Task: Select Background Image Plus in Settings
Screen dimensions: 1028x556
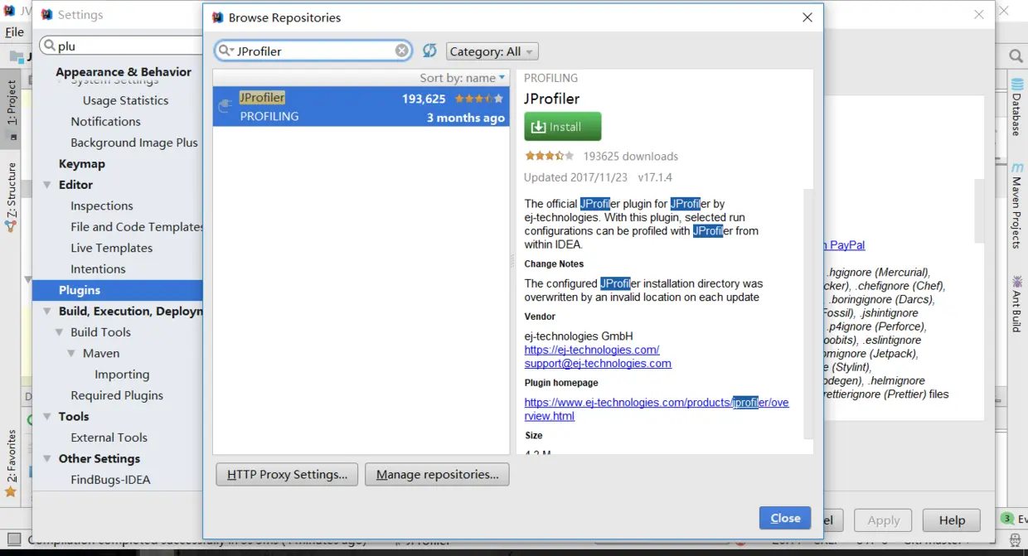Action: coord(134,143)
